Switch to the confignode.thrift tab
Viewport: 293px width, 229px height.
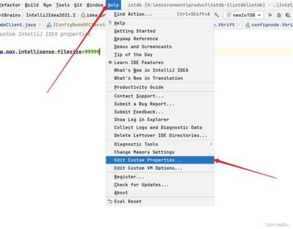tap(269, 25)
